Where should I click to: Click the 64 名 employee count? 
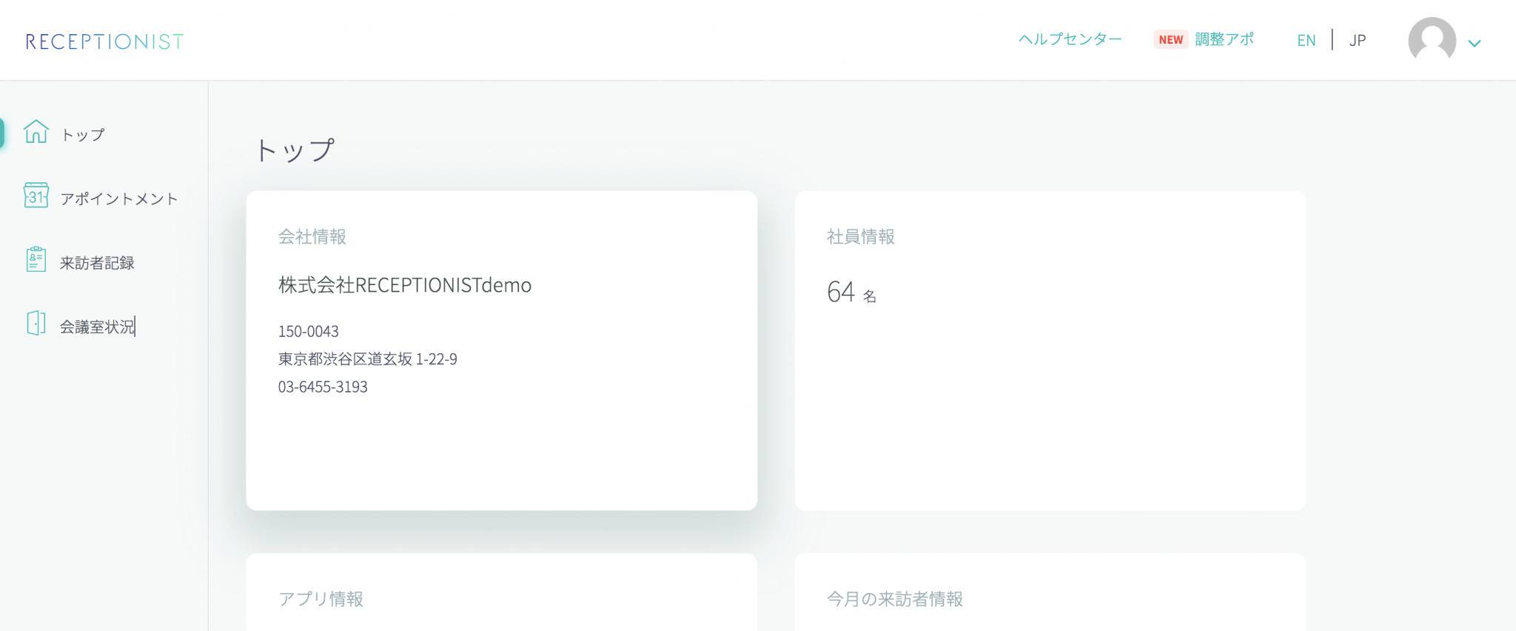(852, 292)
